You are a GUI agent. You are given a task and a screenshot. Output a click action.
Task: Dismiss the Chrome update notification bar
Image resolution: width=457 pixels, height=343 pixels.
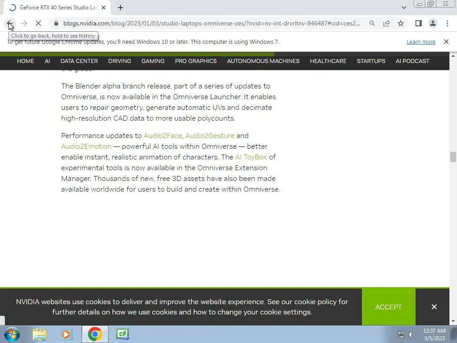coord(446,42)
